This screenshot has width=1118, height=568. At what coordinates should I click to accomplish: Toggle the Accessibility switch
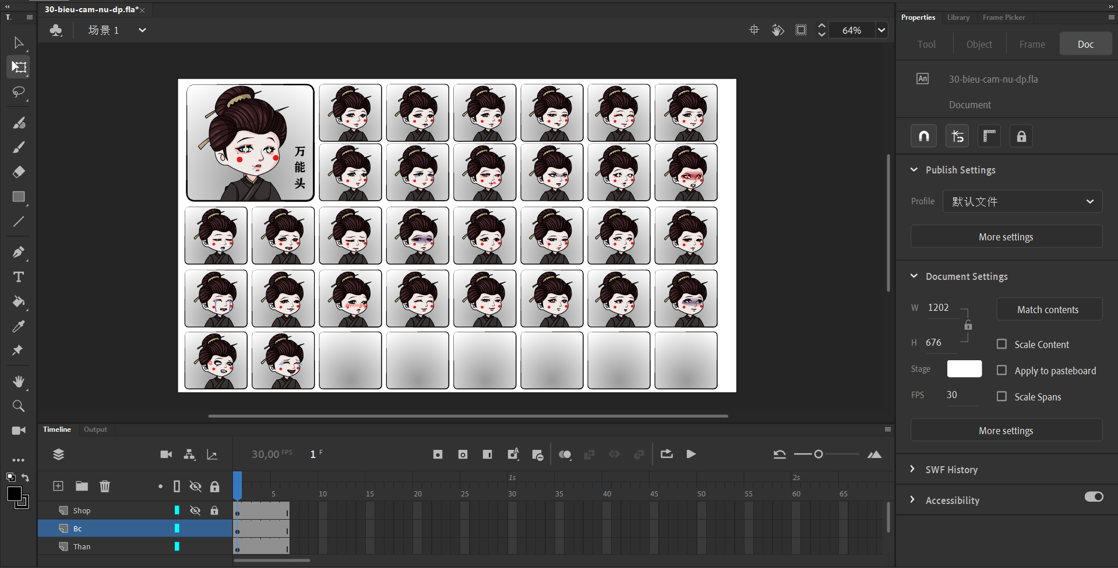[1094, 497]
